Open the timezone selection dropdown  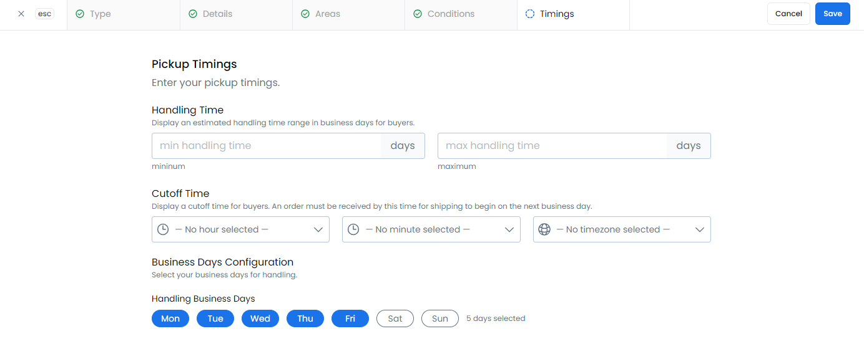point(622,229)
